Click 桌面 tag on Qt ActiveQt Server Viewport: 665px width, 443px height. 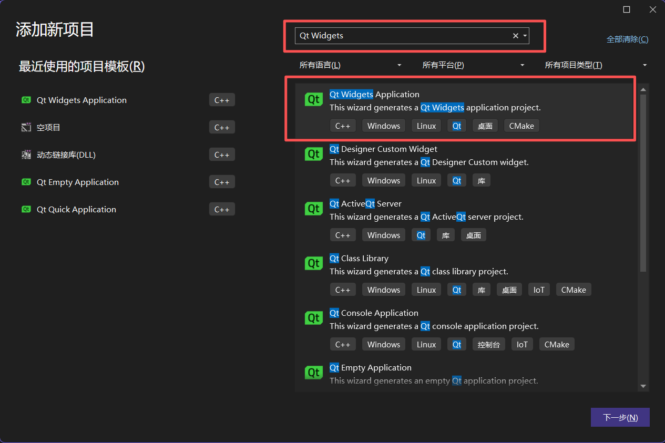pos(474,235)
